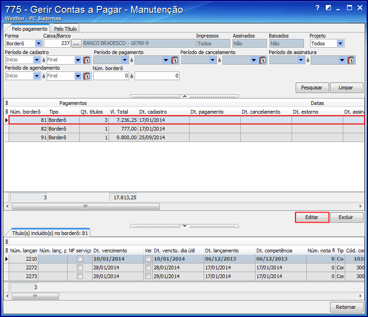Toggle NF serviço checkbox for lançamento 2272
Screen dimensions: 368x317
(x=80, y=268)
